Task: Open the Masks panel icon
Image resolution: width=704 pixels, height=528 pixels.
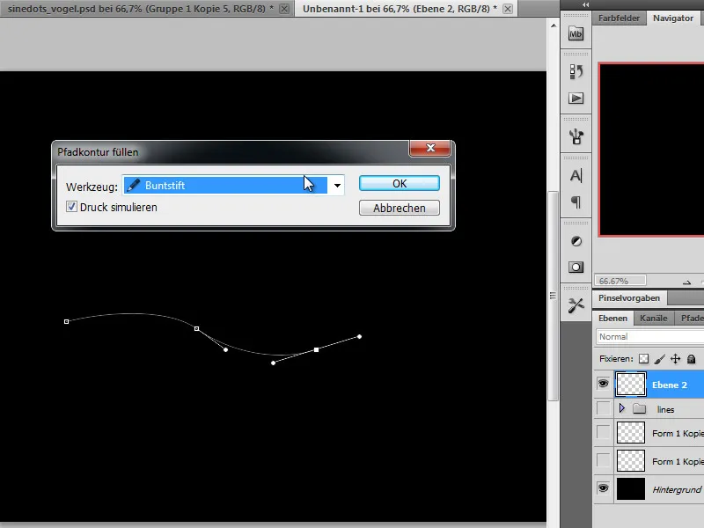Action: (576, 268)
